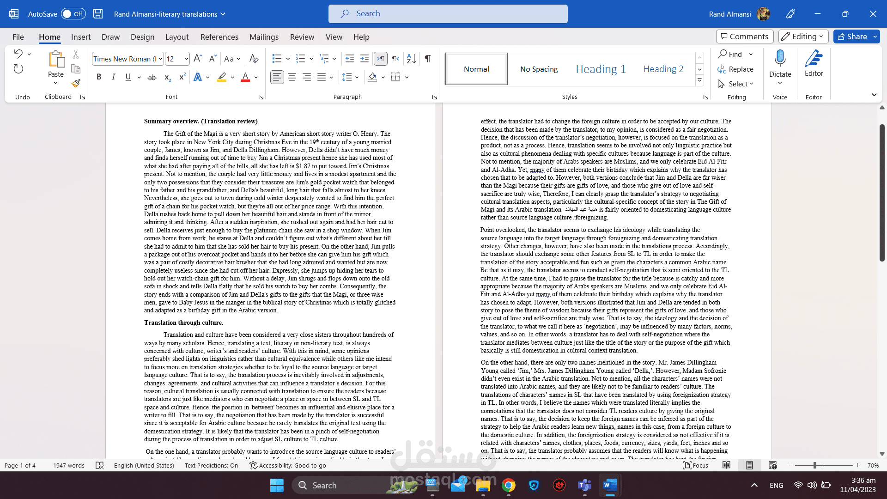The image size is (887, 499).
Task: Toggle show paragraph marks pilcrow
Action: pos(428,59)
